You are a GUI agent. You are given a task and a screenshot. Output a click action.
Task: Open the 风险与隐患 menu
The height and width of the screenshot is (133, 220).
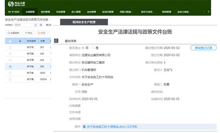coord(126,12)
